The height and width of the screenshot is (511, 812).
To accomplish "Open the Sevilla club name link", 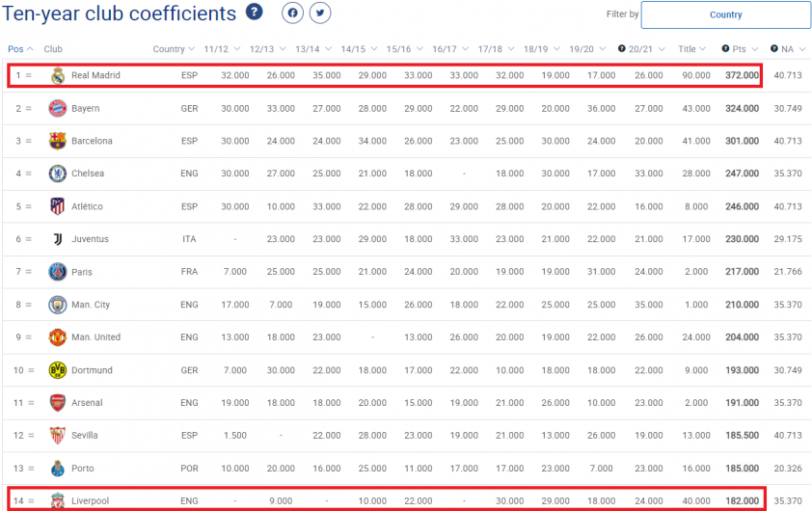I will (85, 436).
